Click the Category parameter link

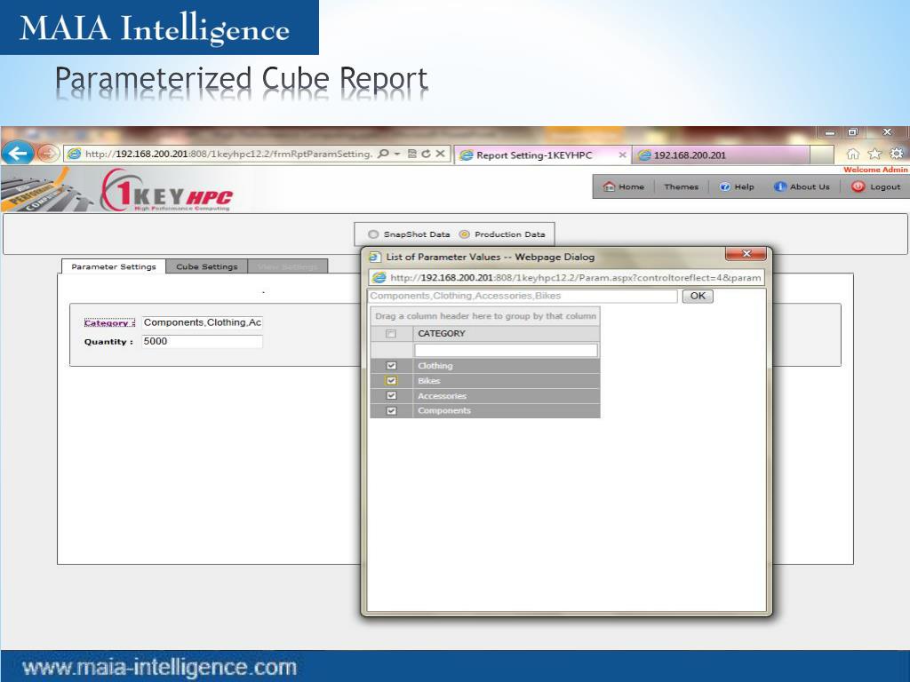point(109,322)
